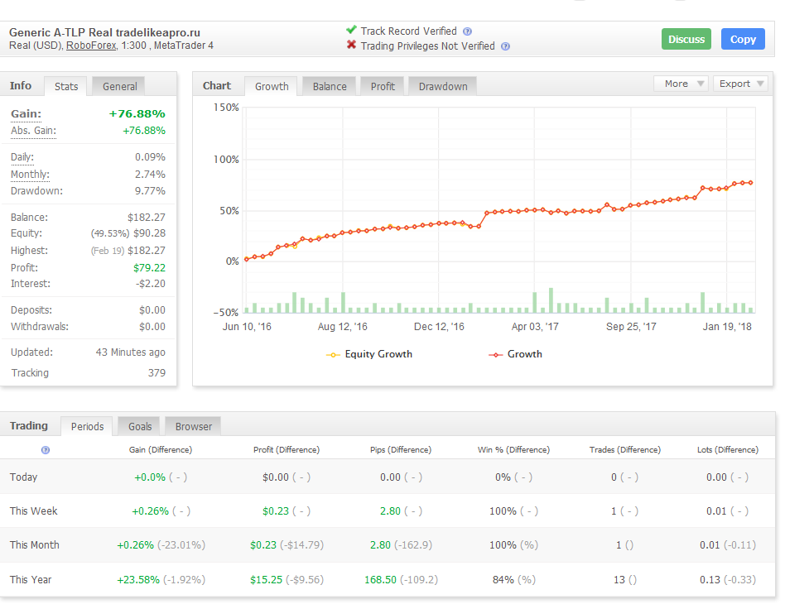Open the RoboForex broker link
Screen dimensions: 785x604
(x=91, y=46)
